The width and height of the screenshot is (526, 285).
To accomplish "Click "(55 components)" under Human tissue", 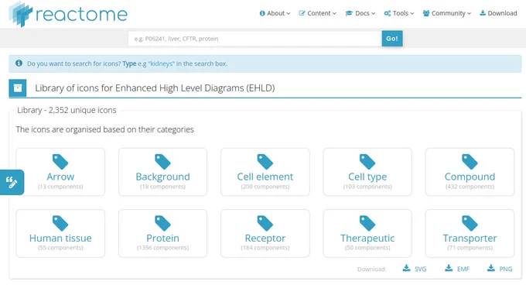I will [60, 248].
